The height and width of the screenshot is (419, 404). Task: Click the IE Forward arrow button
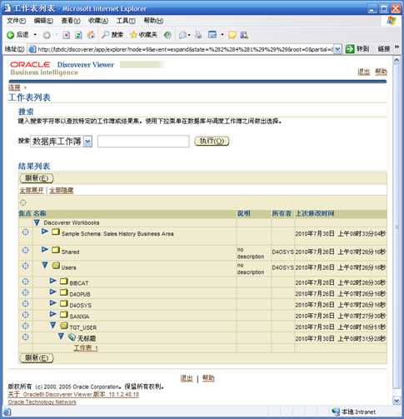tap(47, 35)
